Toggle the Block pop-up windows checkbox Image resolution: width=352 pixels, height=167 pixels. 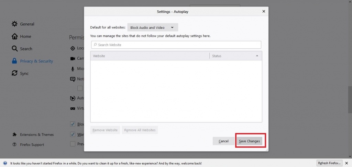(73, 124)
